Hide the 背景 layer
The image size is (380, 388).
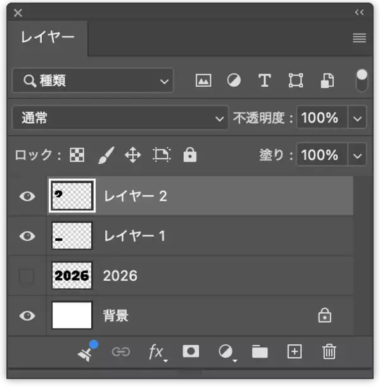point(27,316)
